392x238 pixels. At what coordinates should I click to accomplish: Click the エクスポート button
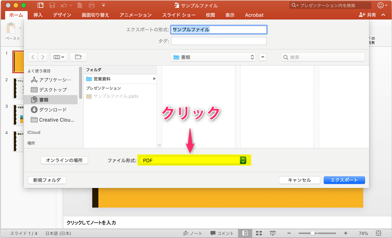[344, 180]
